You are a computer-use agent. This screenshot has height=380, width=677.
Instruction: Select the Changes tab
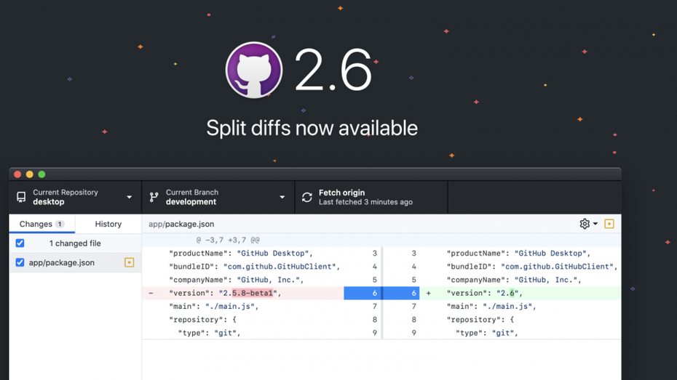(x=41, y=224)
